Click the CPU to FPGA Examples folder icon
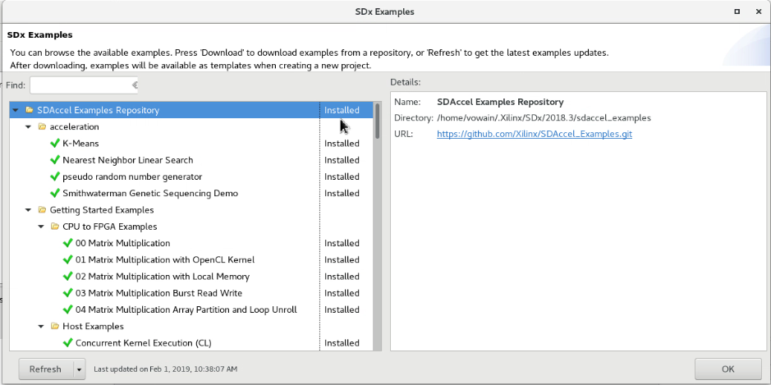771x385 pixels. [55, 227]
